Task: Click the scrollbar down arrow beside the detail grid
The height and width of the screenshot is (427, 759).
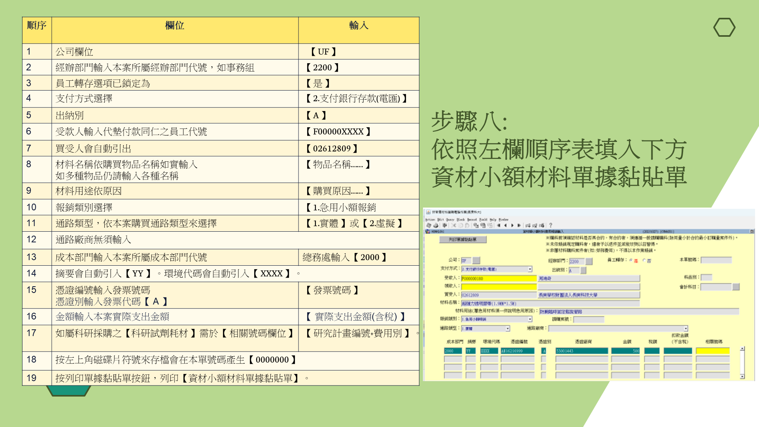Action: [742, 376]
